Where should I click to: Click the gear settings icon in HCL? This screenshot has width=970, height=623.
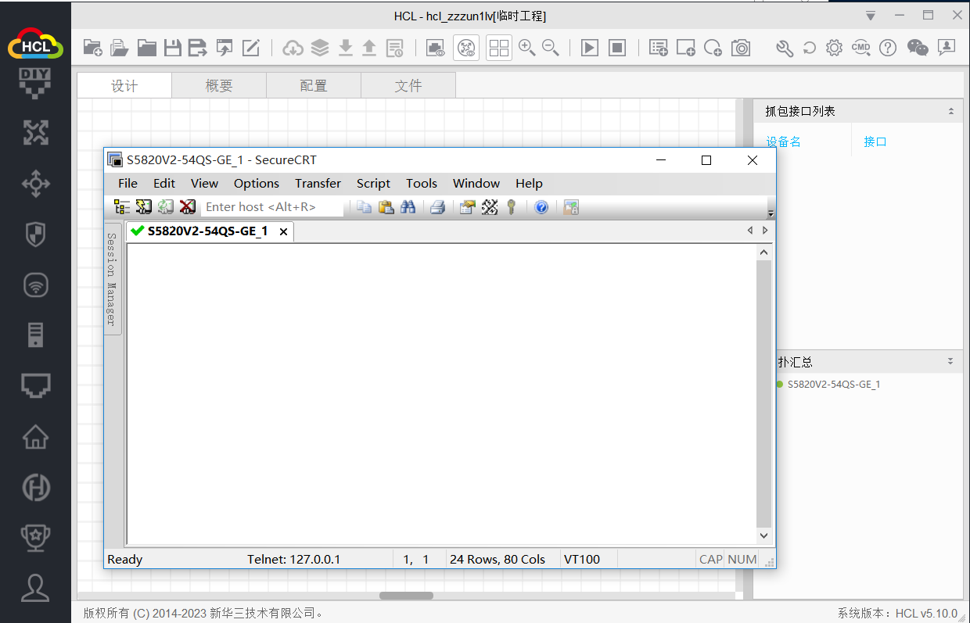click(835, 48)
